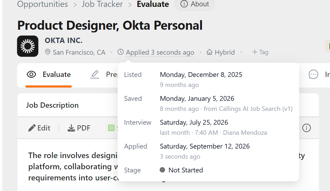
Task: Click the green square toolbar icon
Action: pyautogui.click(x=111, y=128)
